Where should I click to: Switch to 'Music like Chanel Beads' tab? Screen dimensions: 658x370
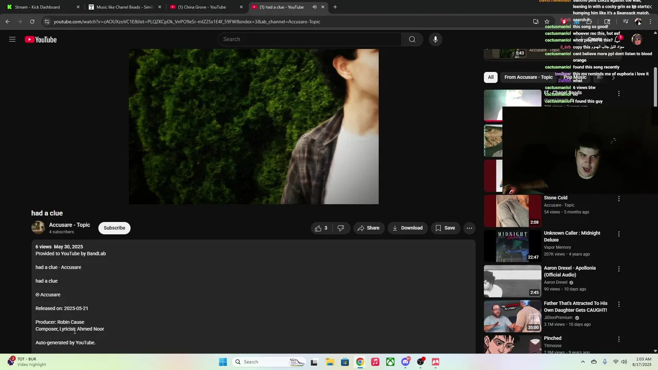pos(124,7)
